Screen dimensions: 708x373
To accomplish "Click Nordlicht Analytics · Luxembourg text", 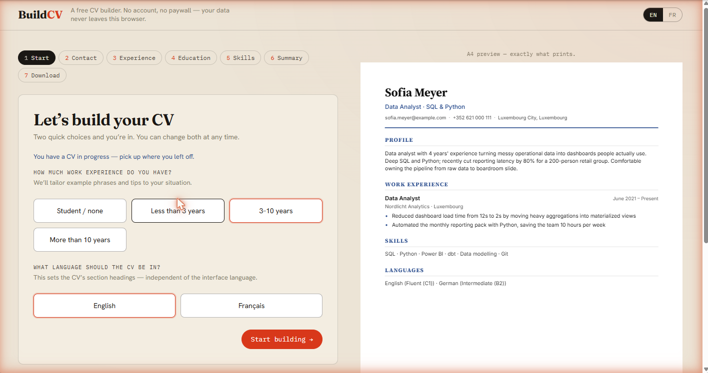I will click(424, 207).
